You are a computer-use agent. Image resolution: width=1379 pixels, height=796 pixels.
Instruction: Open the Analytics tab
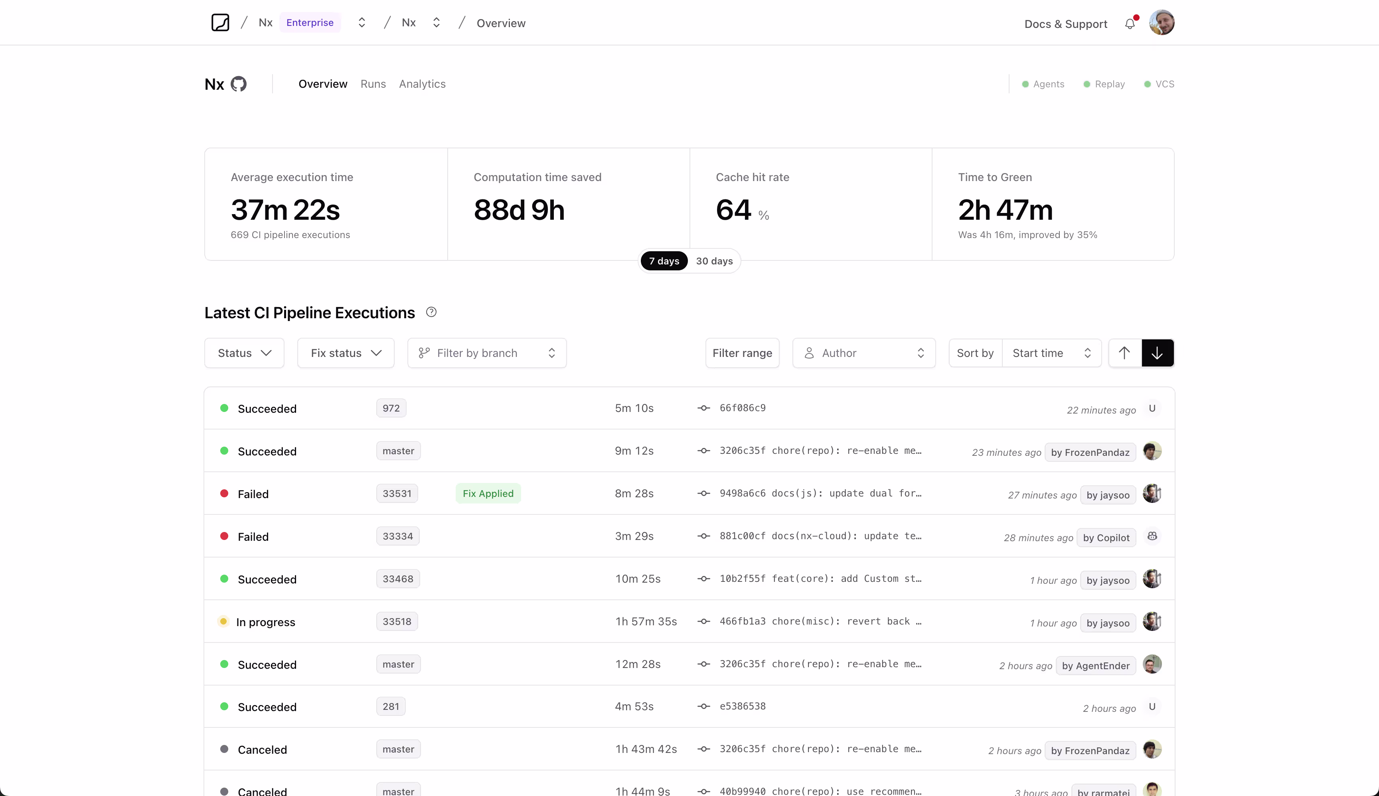422,84
